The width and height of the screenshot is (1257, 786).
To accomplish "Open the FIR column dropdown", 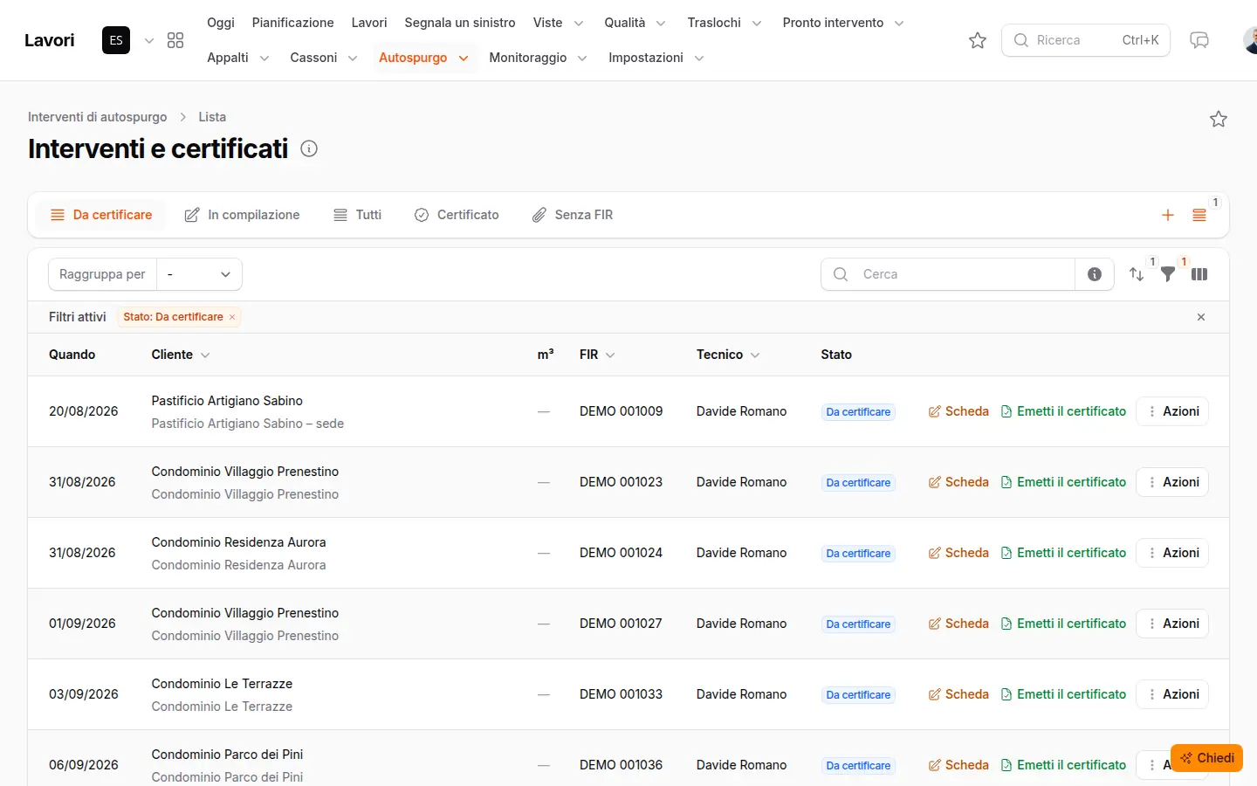I will [x=610, y=355].
